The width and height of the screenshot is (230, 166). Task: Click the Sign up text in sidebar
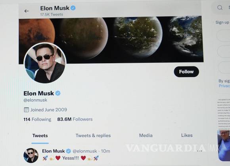pyautogui.click(x=222, y=22)
